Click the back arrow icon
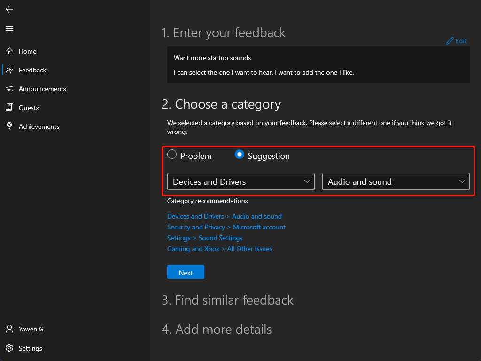The width and height of the screenshot is (481, 361). click(9, 9)
